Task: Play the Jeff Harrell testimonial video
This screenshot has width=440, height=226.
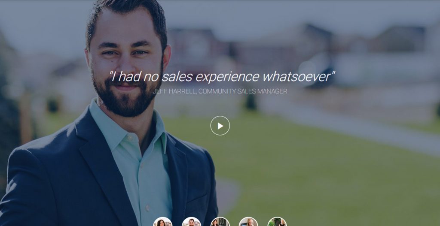Action: [x=220, y=126]
